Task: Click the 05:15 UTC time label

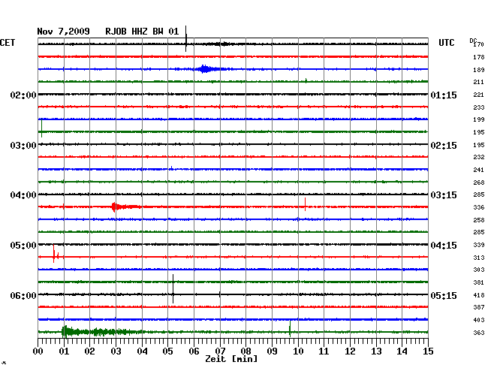Action: point(444,295)
